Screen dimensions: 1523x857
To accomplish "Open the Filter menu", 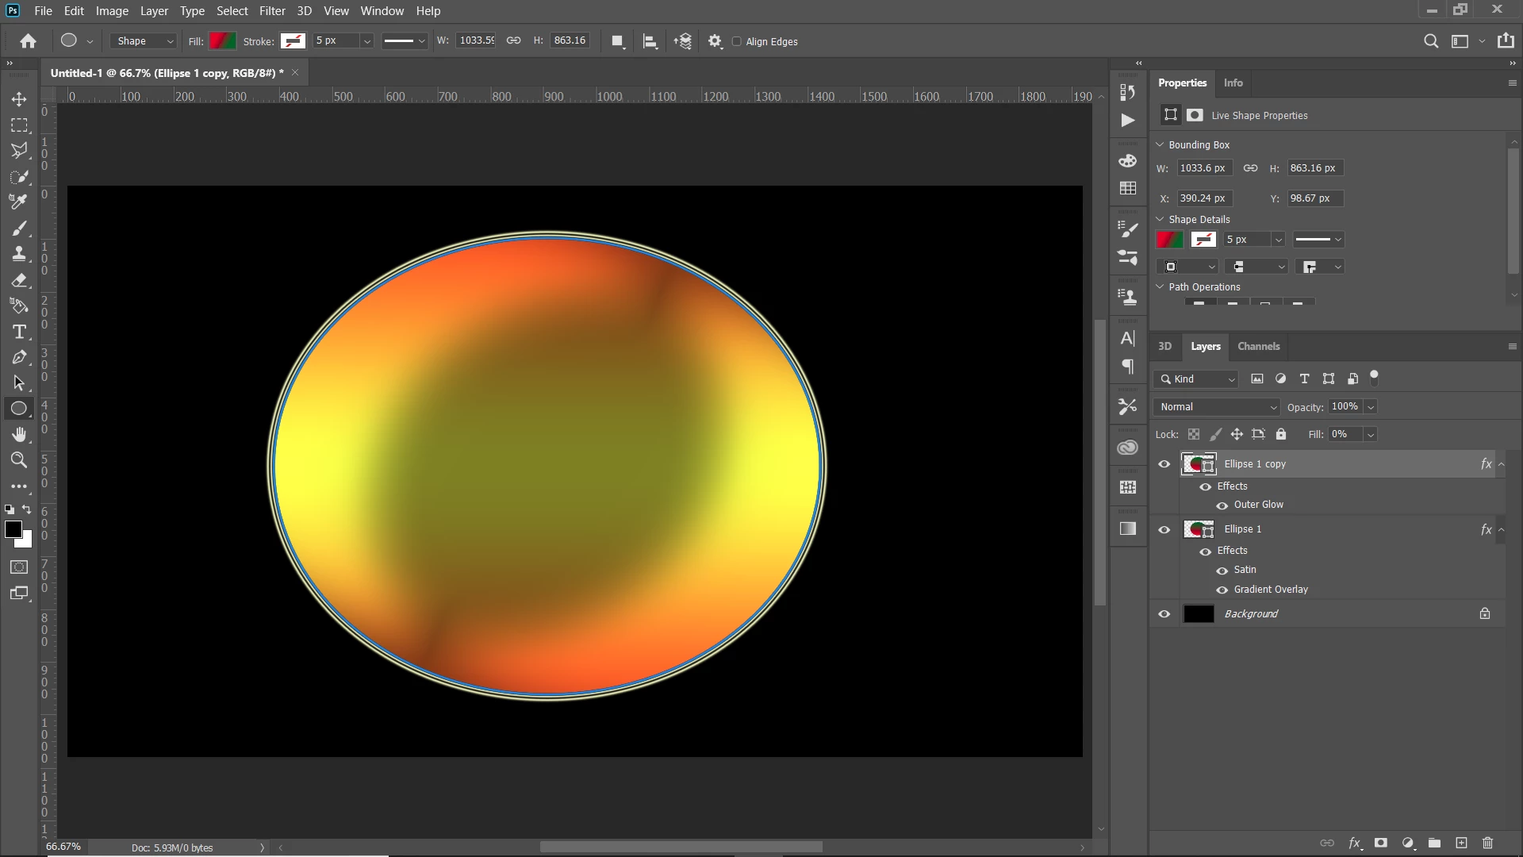I will pyautogui.click(x=271, y=11).
